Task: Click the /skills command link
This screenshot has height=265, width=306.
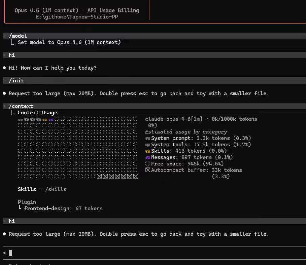Action: pyautogui.click(x=56, y=189)
